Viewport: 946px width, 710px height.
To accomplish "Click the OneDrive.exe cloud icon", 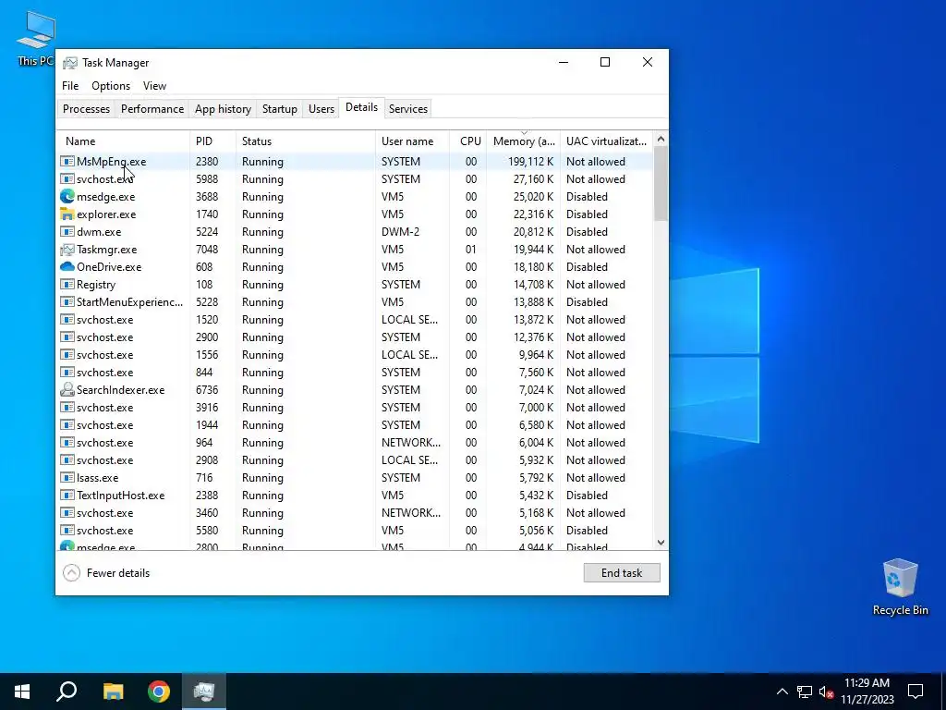I will [x=67, y=267].
